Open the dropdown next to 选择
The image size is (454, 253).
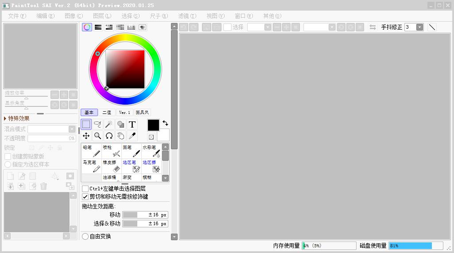click(268, 27)
